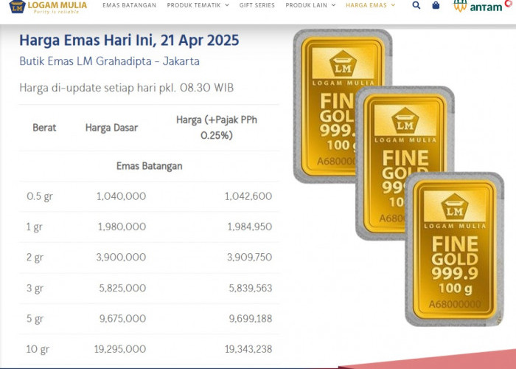Click the Emas Batangan section label
Screen dimensions: 516x369
coord(150,166)
